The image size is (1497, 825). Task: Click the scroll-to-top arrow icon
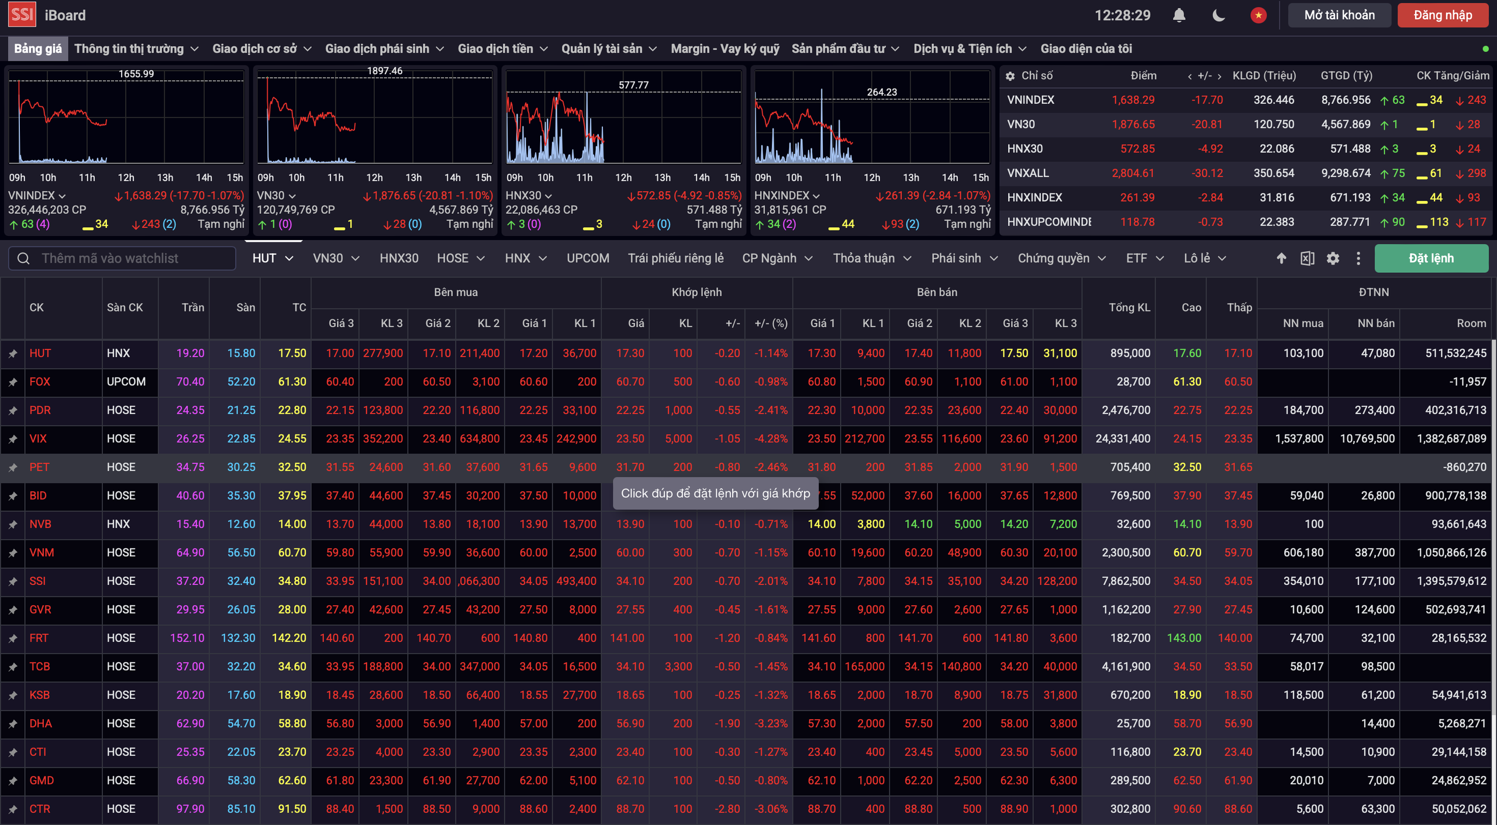point(1281,258)
